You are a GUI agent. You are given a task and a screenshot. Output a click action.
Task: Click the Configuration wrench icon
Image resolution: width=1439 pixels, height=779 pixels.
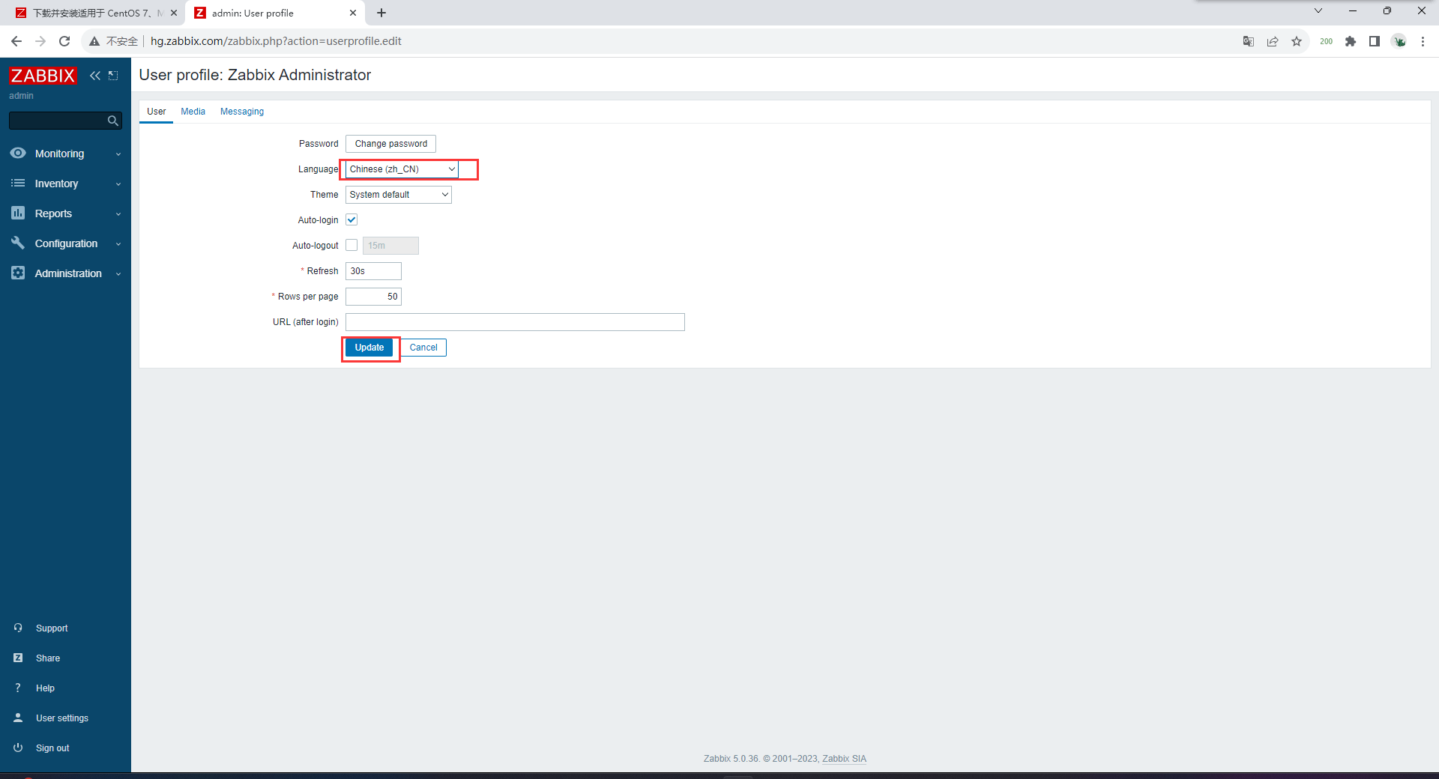click(18, 243)
